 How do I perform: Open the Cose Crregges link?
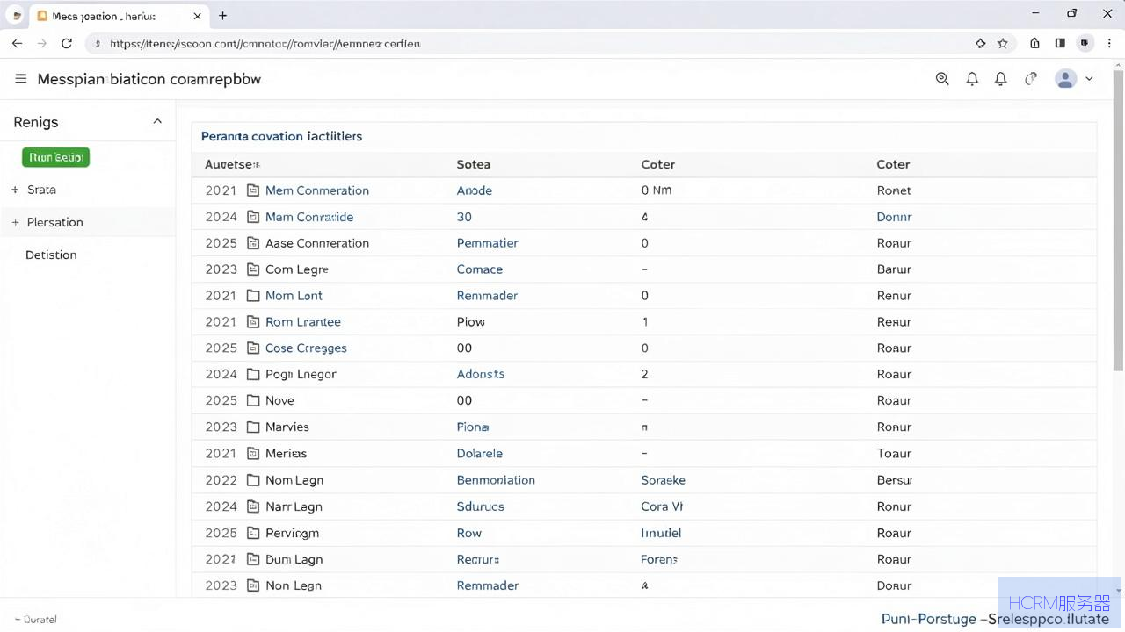coord(306,348)
